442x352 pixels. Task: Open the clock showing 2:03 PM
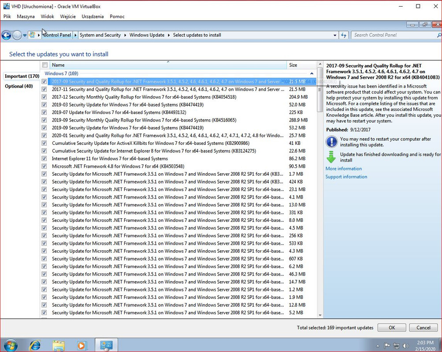point(425,346)
